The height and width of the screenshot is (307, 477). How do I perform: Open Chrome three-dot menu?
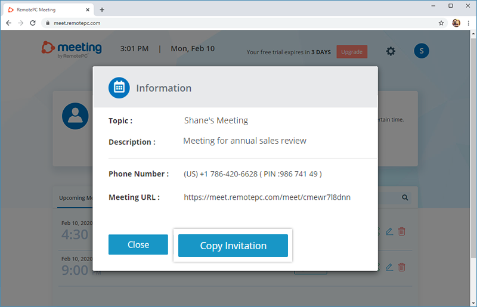point(469,23)
